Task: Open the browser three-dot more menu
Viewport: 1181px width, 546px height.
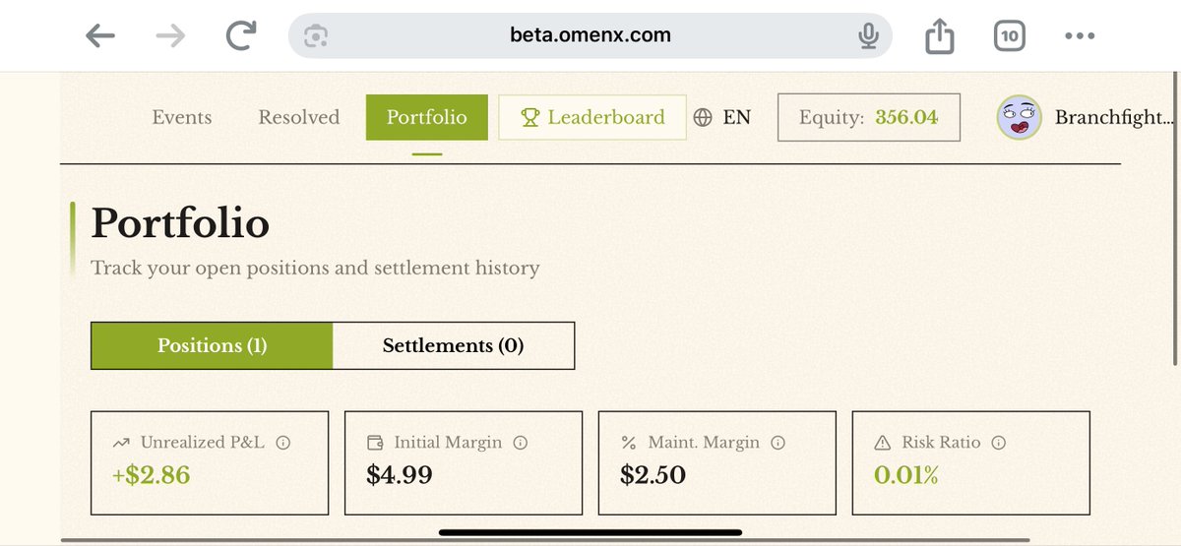Action: click(1080, 36)
